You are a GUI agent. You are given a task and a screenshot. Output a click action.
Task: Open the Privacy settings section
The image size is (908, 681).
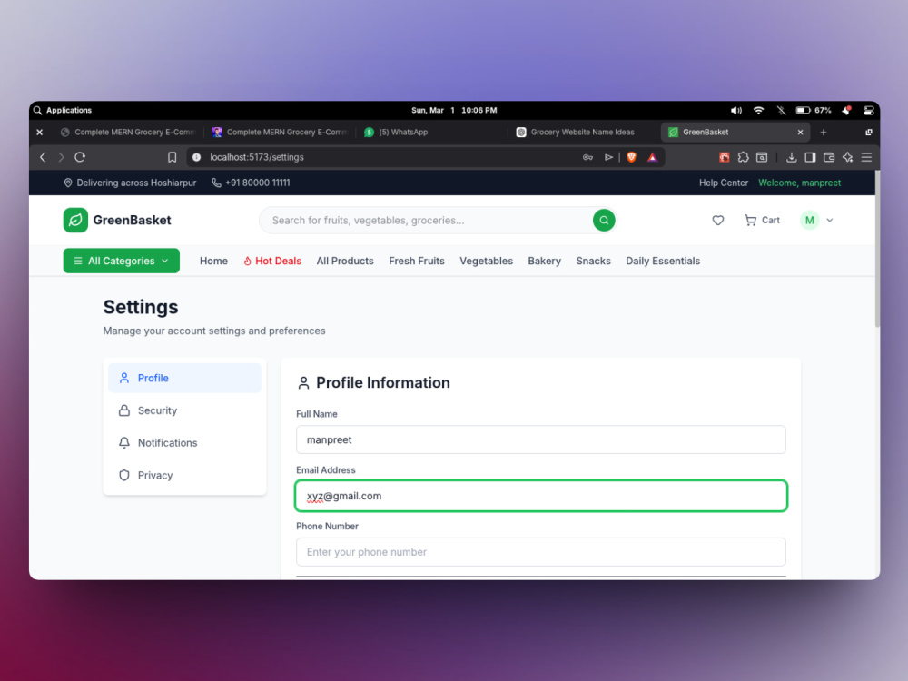click(x=184, y=476)
